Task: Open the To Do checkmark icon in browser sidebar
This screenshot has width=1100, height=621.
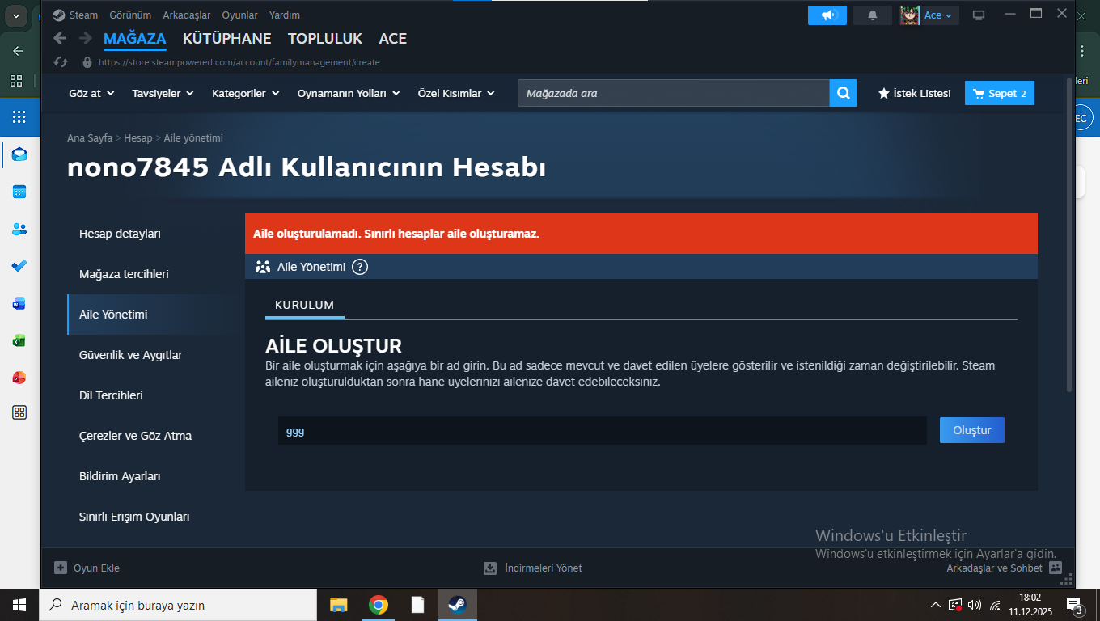Action: tap(19, 265)
